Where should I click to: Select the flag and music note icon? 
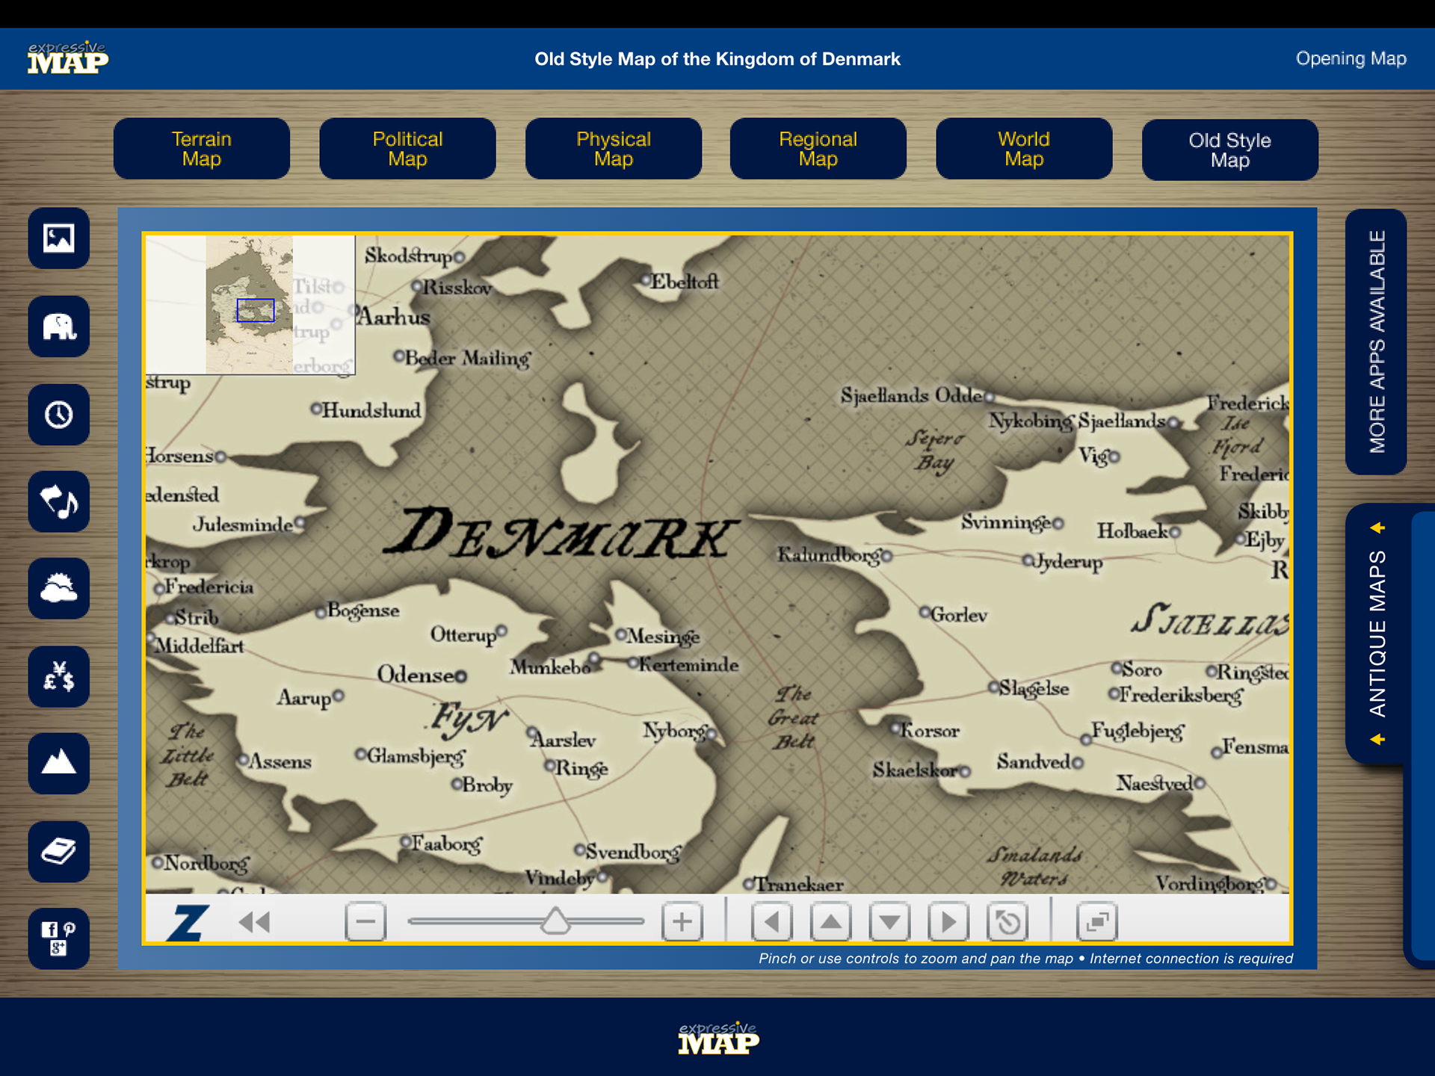pos(59,501)
